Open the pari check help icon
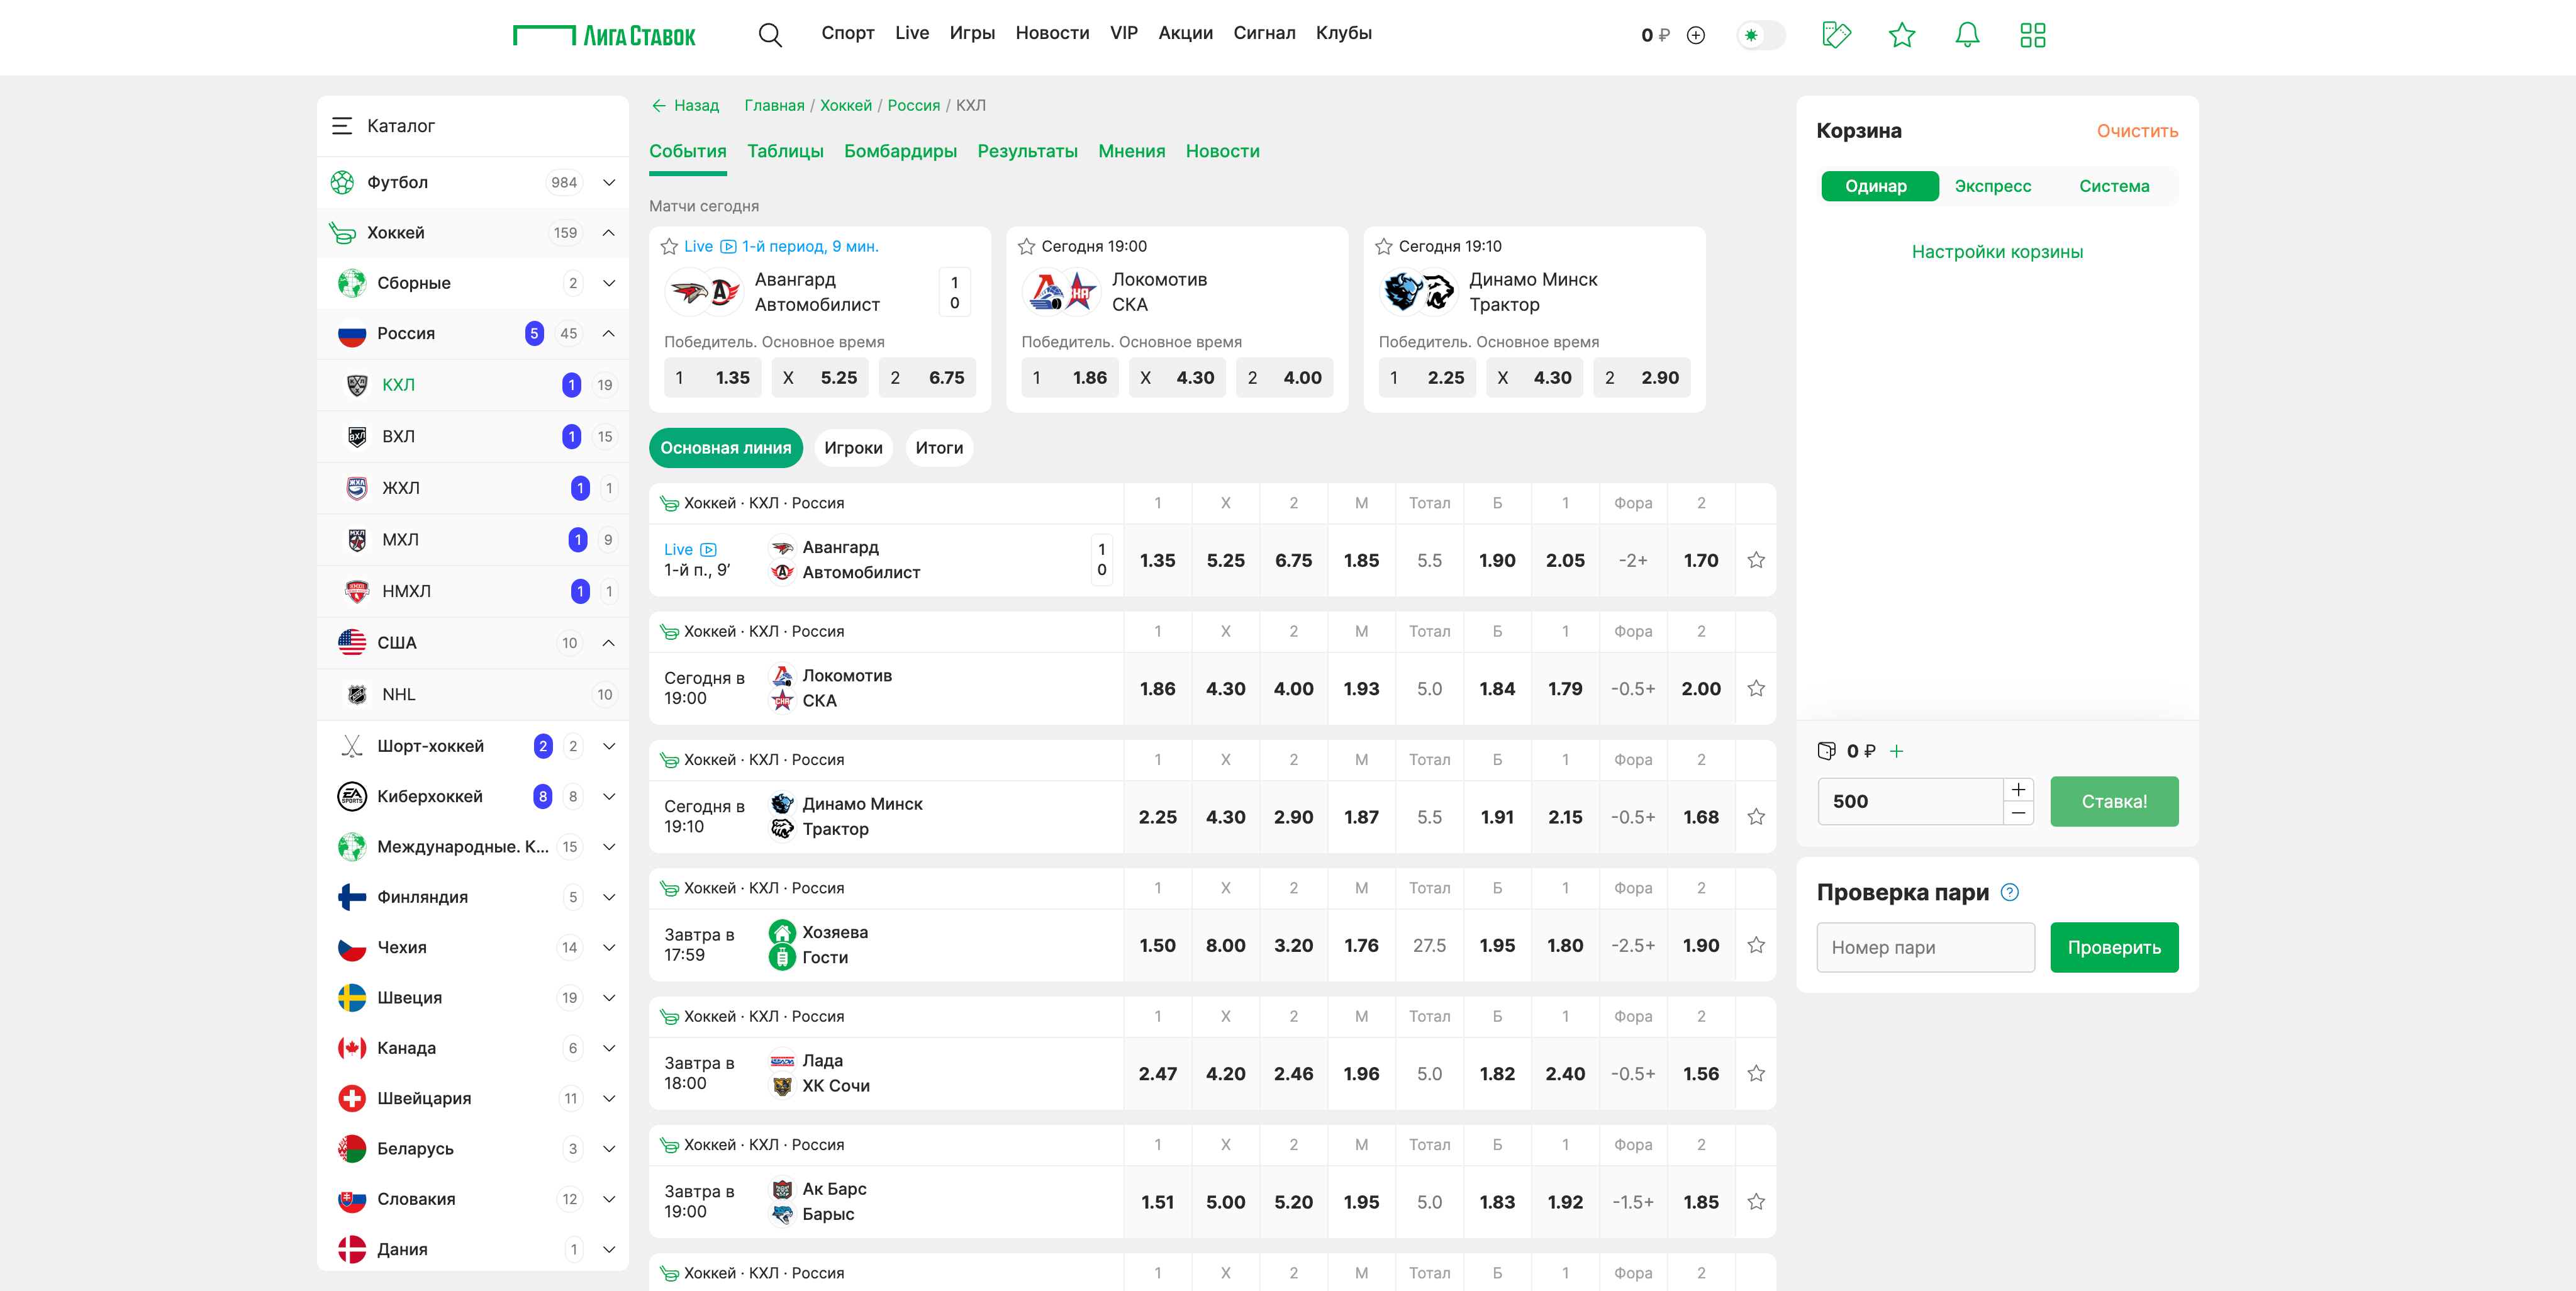2576x1291 pixels. click(x=2009, y=892)
